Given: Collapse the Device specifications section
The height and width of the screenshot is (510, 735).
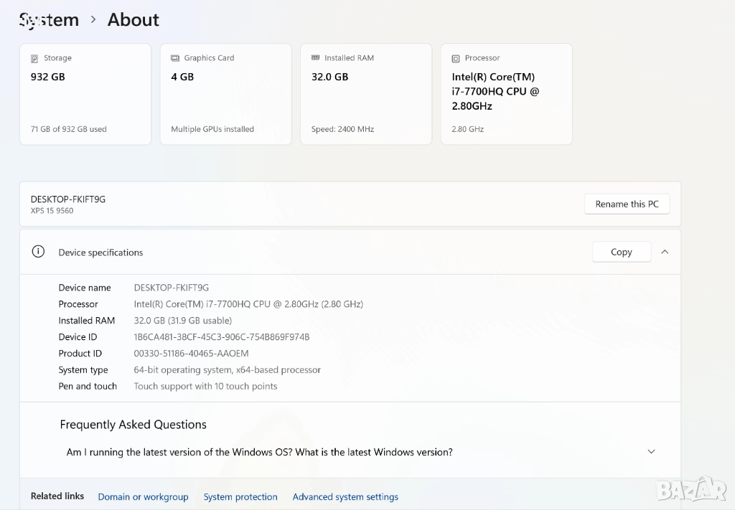Looking at the screenshot, I should point(665,252).
